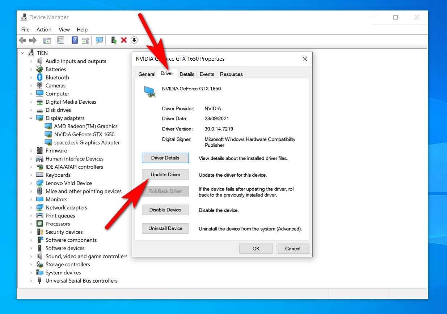Click the Show/Hide Console Tree icon

47,40
